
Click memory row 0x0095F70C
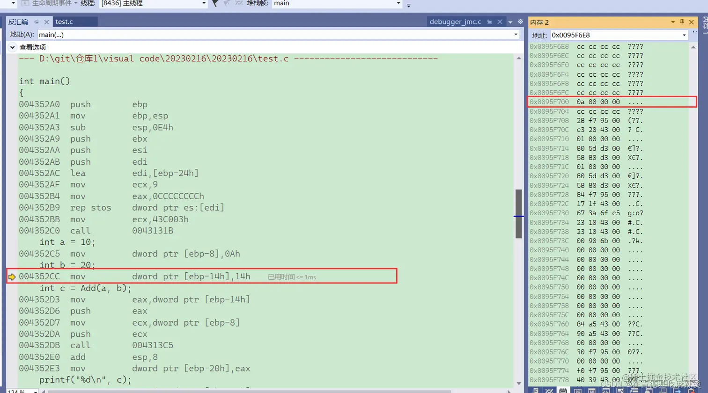[x=586, y=130]
